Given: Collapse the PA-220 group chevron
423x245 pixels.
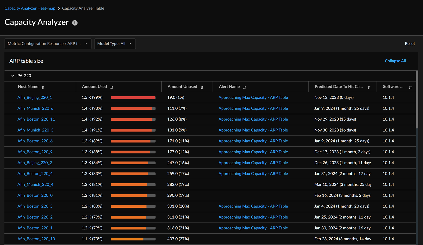Looking at the screenshot, I should 13,76.
